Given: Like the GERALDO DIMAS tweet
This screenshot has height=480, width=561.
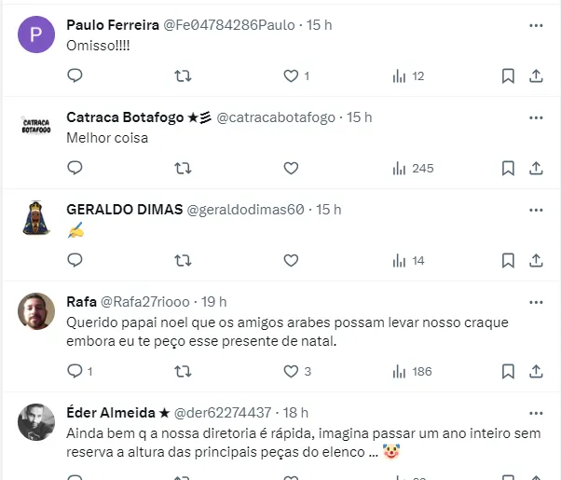Looking at the screenshot, I should pyautogui.click(x=291, y=260).
